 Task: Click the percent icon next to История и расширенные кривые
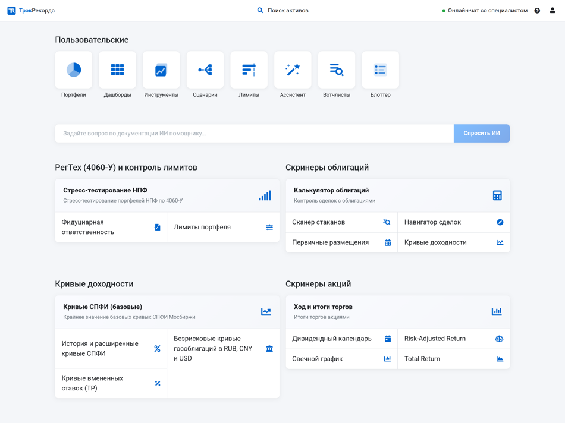(x=158, y=349)
